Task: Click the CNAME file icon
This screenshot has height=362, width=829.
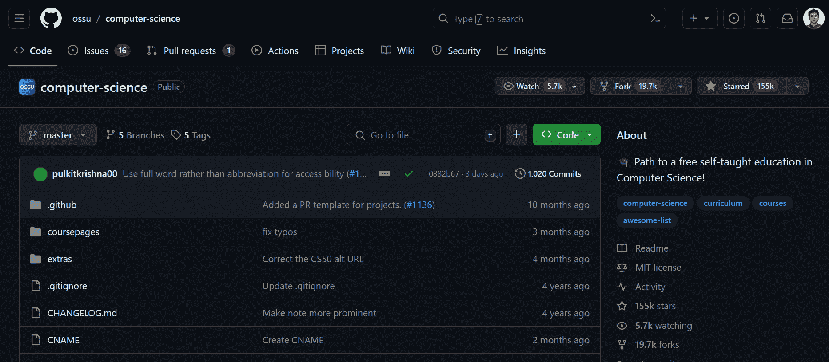Action: (x=36, y=340)
